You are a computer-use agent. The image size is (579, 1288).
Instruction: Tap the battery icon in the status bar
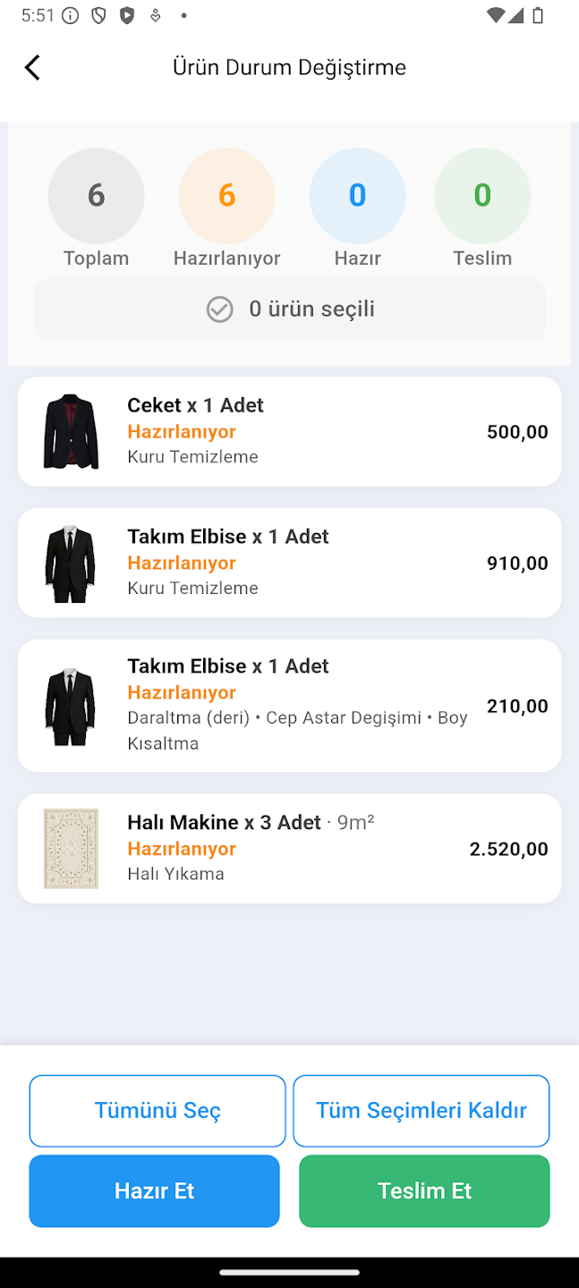click(x=538, y=15)
